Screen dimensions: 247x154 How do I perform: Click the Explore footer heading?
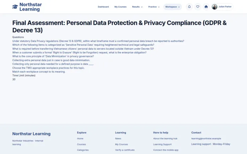click(x=82, y=133)
